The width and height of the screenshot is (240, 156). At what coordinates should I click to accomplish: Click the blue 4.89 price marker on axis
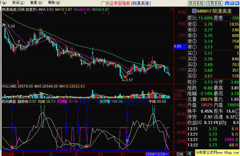(x=180, y=46)
